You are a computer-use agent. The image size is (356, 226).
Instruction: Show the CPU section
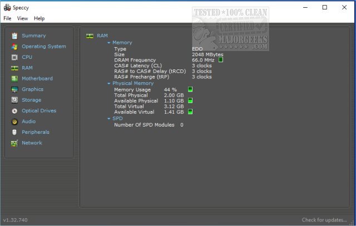tap(27, 57)
